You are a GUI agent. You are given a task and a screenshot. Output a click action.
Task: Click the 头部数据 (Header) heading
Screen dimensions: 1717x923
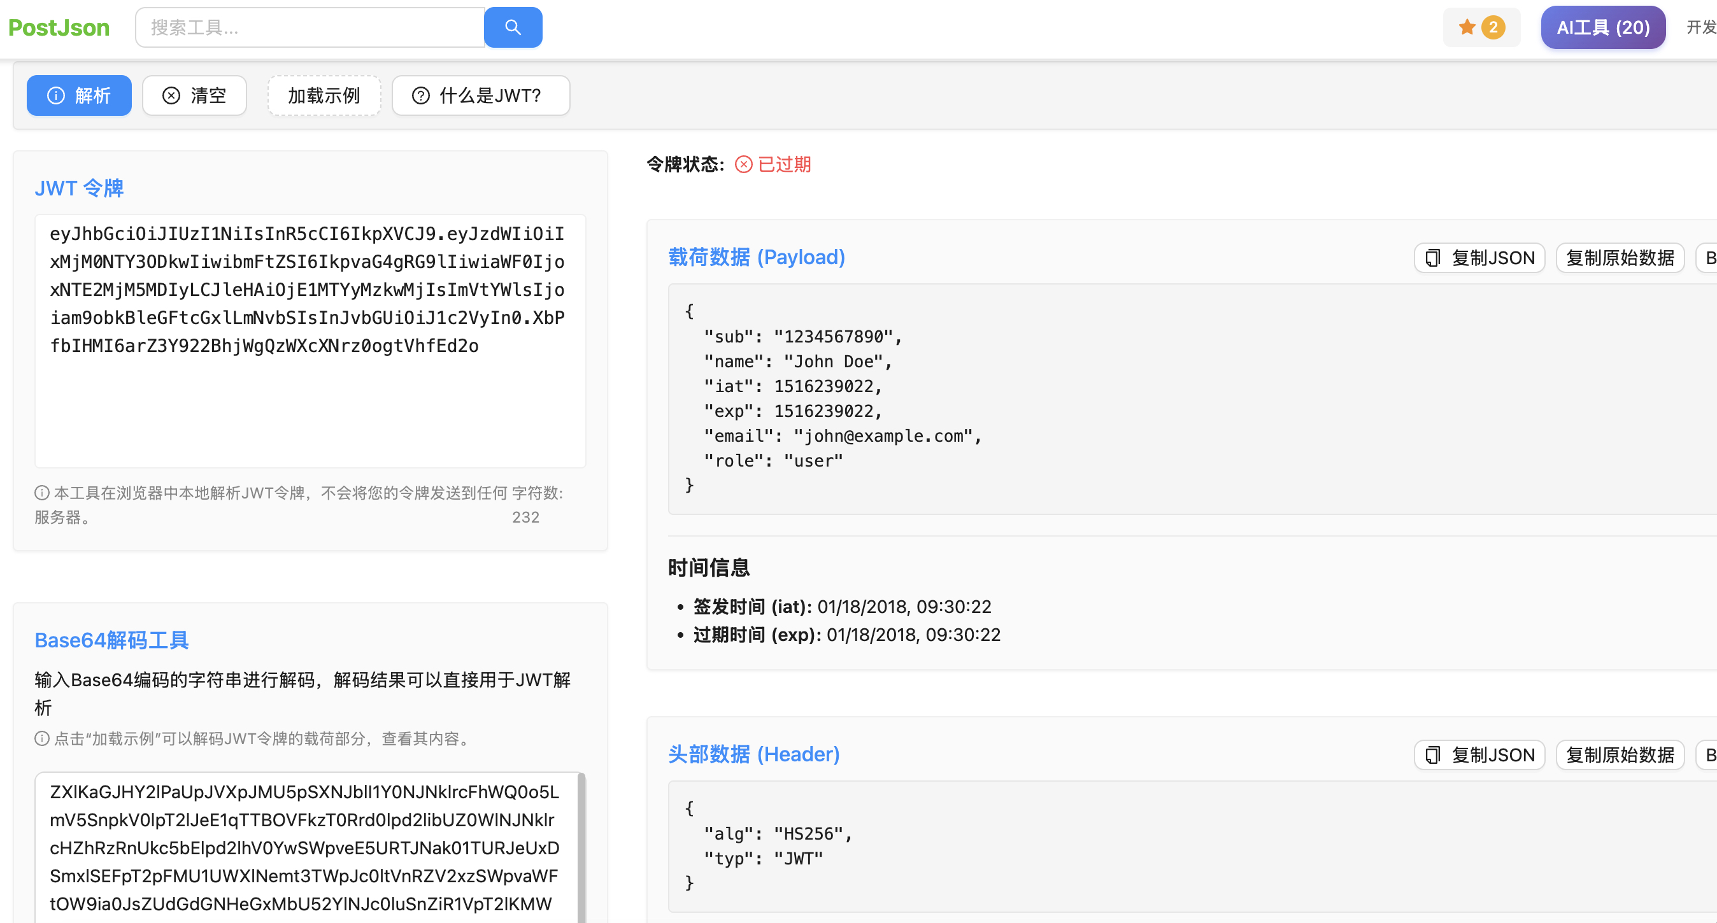click(x=753, y=754)
